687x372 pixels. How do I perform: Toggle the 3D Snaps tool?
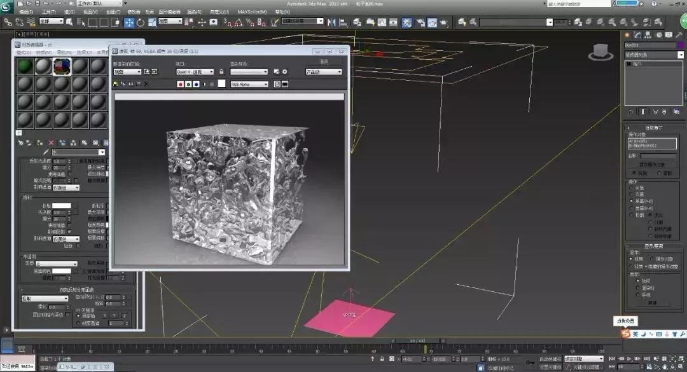click(x=227, y=22)
